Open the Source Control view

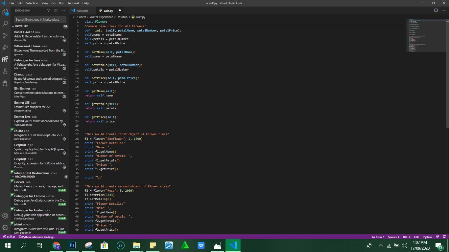coord(5,35)
